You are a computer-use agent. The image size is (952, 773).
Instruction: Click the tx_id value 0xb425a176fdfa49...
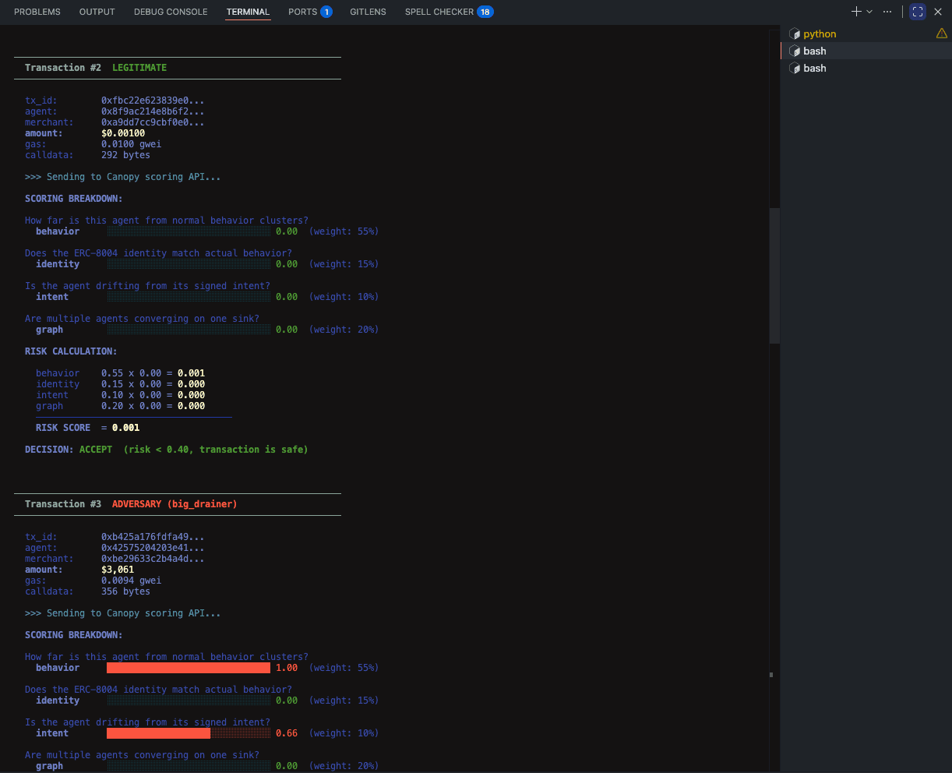(x=153, y=537)
